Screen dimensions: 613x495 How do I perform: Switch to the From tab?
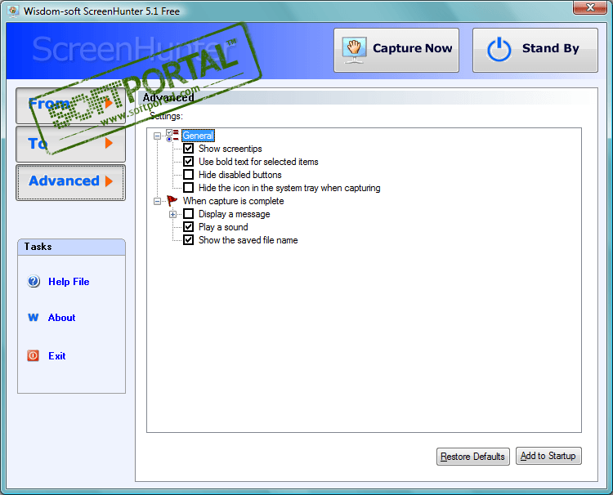click(x=71, y=105)
